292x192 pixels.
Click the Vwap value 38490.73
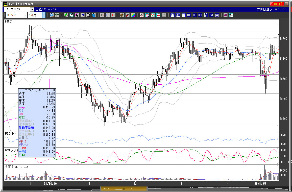click(48, 107)
